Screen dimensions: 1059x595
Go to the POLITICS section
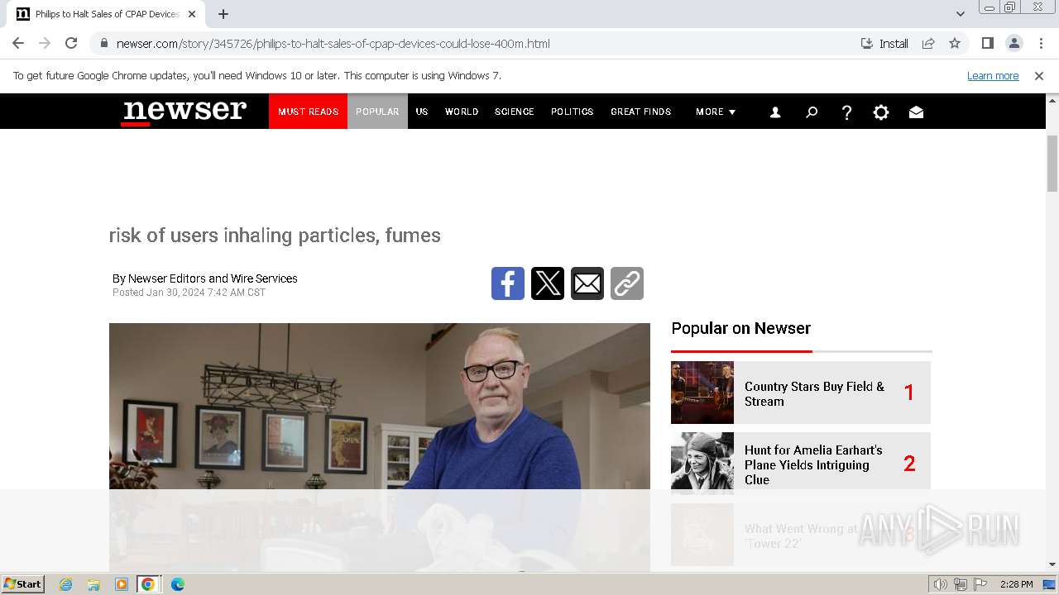click(x=573, y=112)
